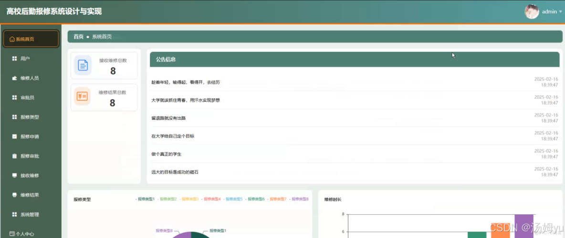Click the green bar in 维修时长 chart
The image size is (565, 238).
click(x=477, y=235)
